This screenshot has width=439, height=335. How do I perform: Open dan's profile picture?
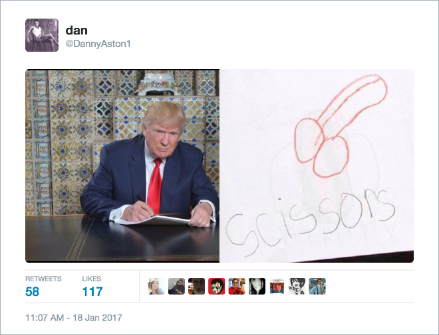tap(42, 35)
